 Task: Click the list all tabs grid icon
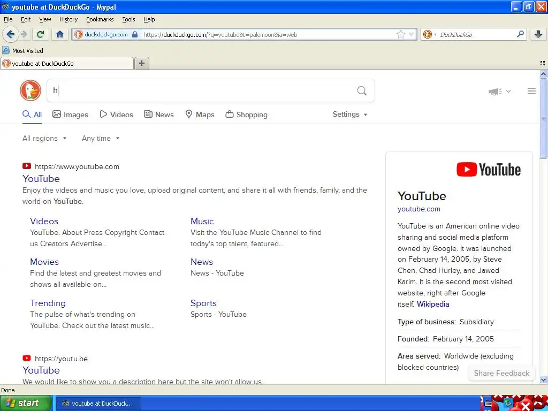(543, 63)
